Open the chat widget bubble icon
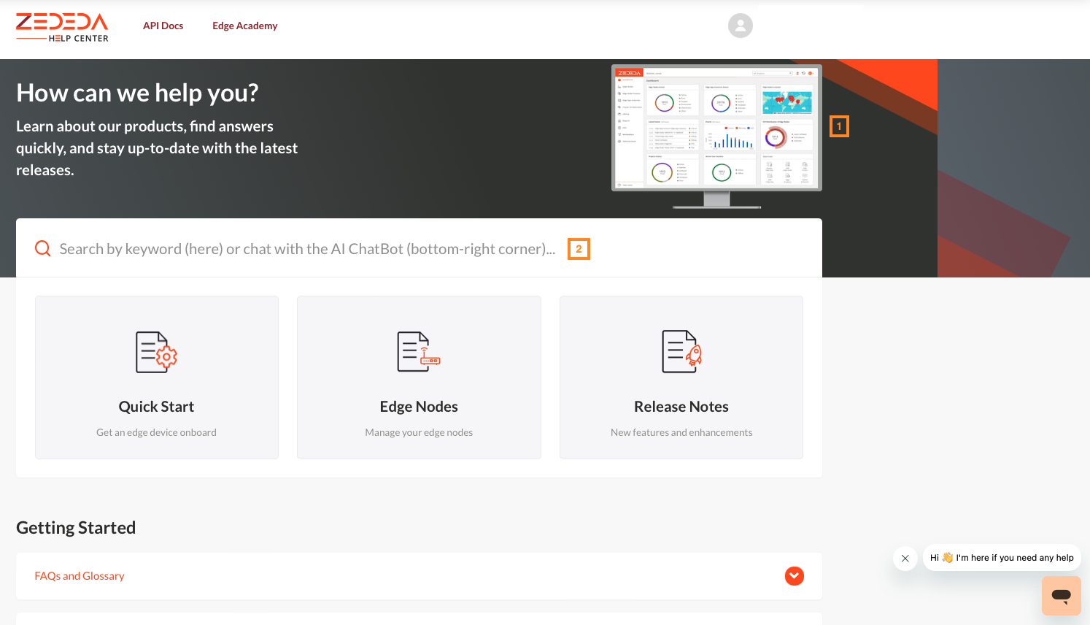Viewport: 1090px width, 625px height. [x=1061, y=596]
